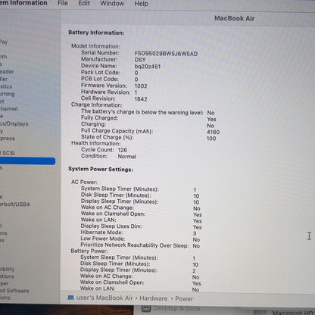The width and height of the screenshot is (315, 315).
Task: Open the Window menu
Action: click(x=112, y=4)
